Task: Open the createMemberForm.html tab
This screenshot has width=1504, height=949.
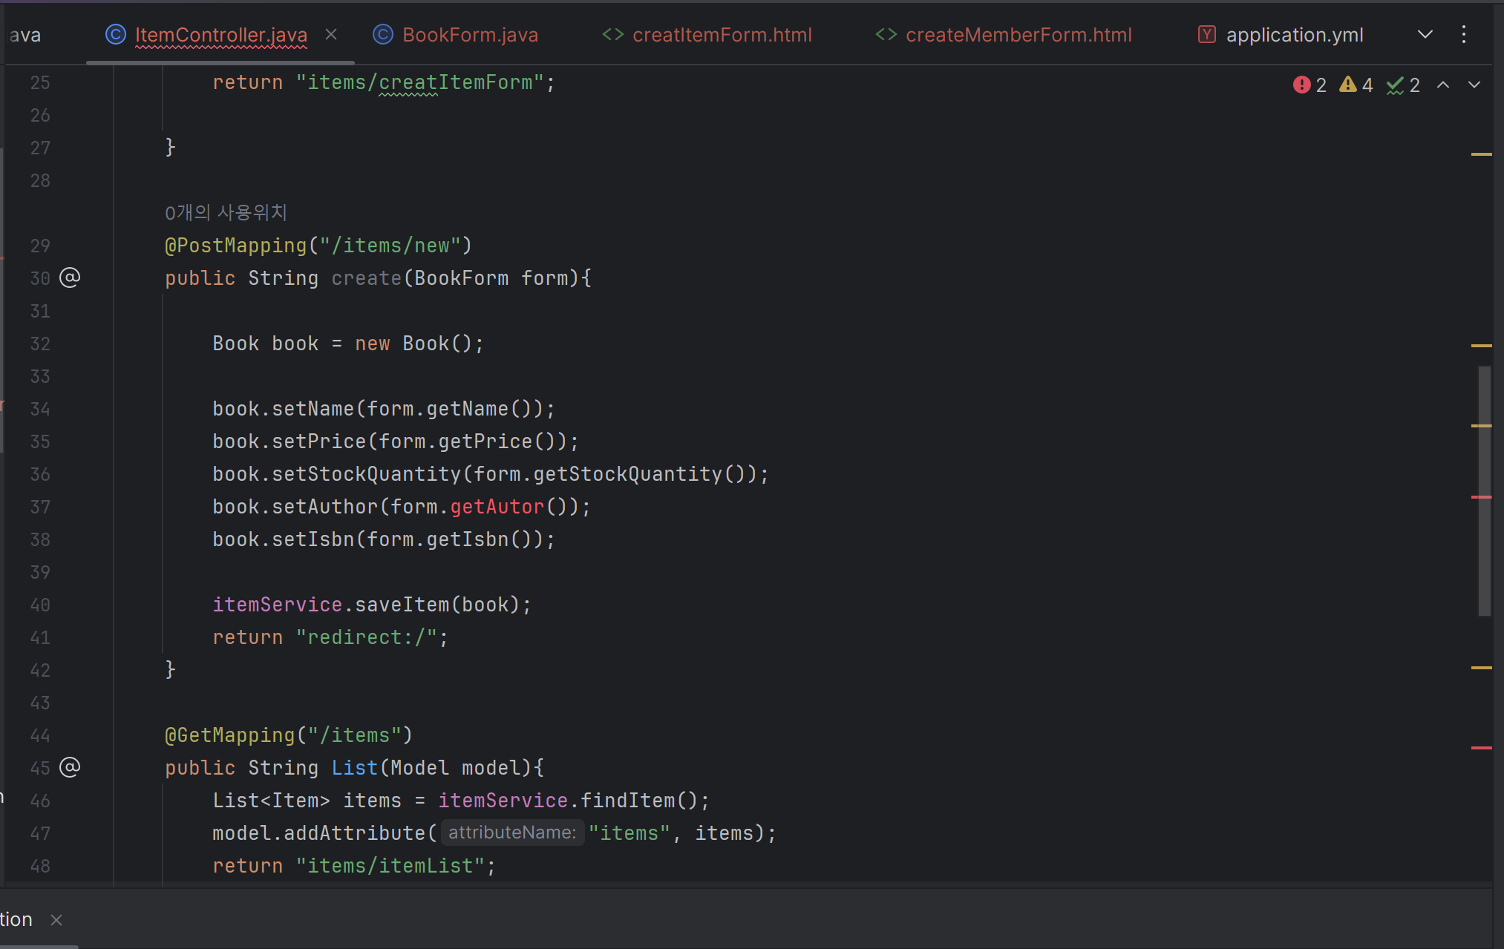Action: (1018, 35)
